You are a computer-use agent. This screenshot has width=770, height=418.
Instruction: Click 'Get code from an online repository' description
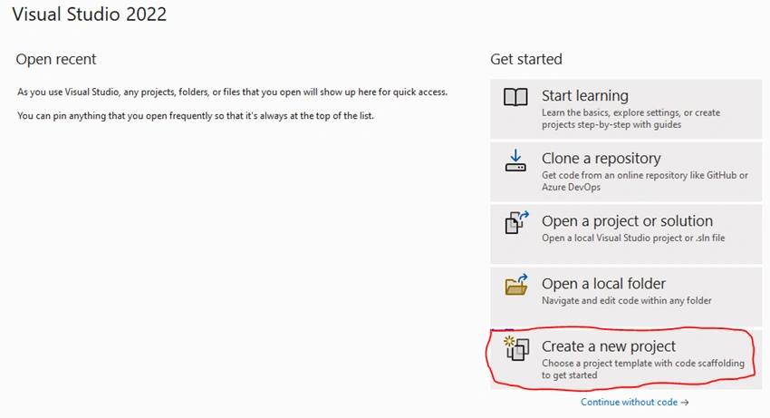(x=645, y=181)
